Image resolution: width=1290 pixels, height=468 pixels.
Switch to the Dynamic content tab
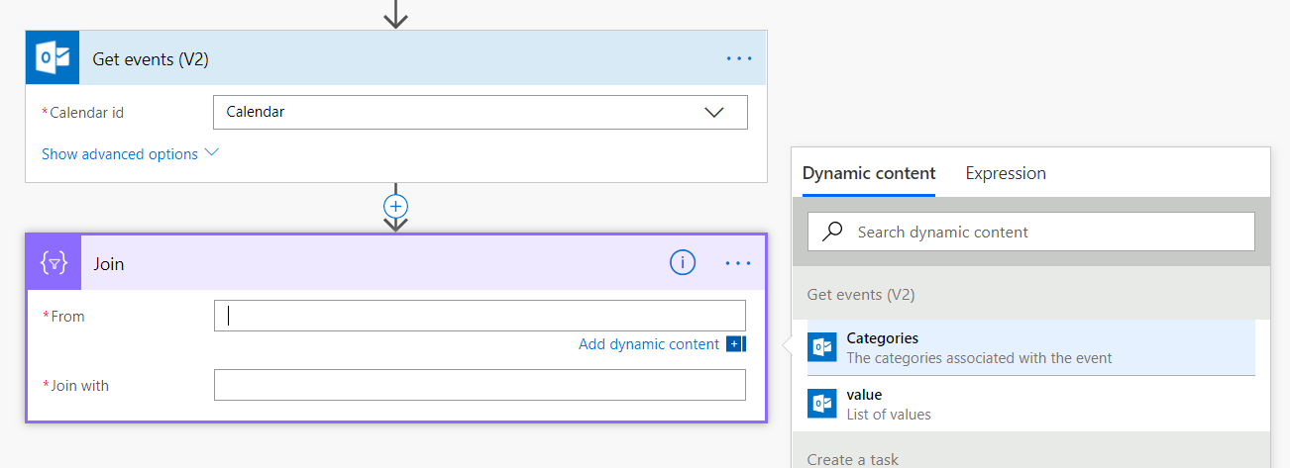(868, 173)
